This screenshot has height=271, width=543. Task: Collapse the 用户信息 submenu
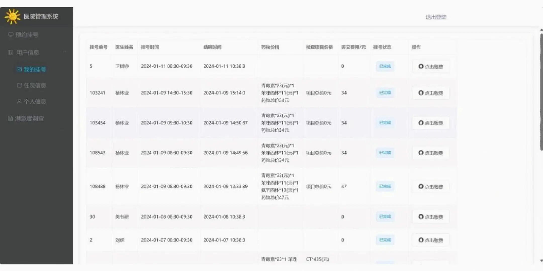[65, 52]
